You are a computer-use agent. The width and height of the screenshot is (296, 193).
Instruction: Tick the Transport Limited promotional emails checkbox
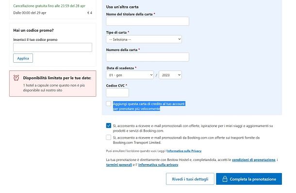(109, 138)
